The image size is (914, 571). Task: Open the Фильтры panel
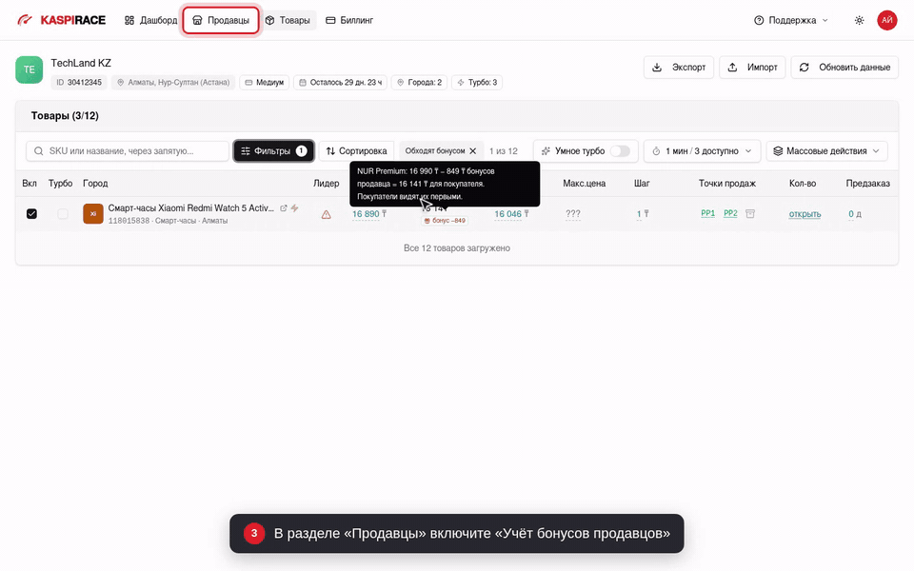click(273, 151)
